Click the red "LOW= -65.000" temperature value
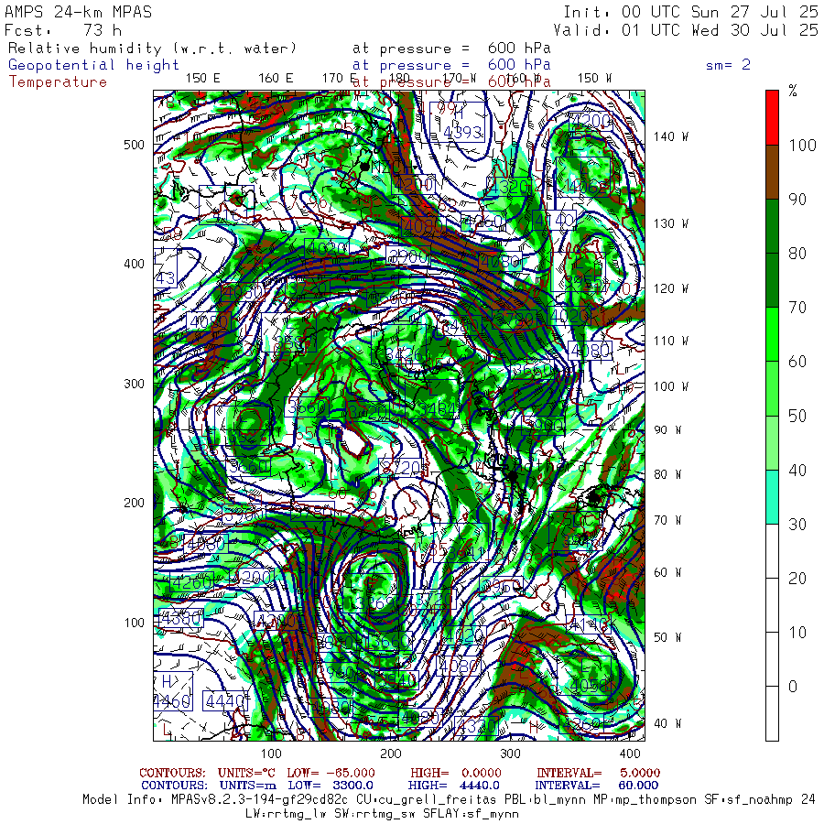This screenshot has width=824, height=824. pos(331,773)
